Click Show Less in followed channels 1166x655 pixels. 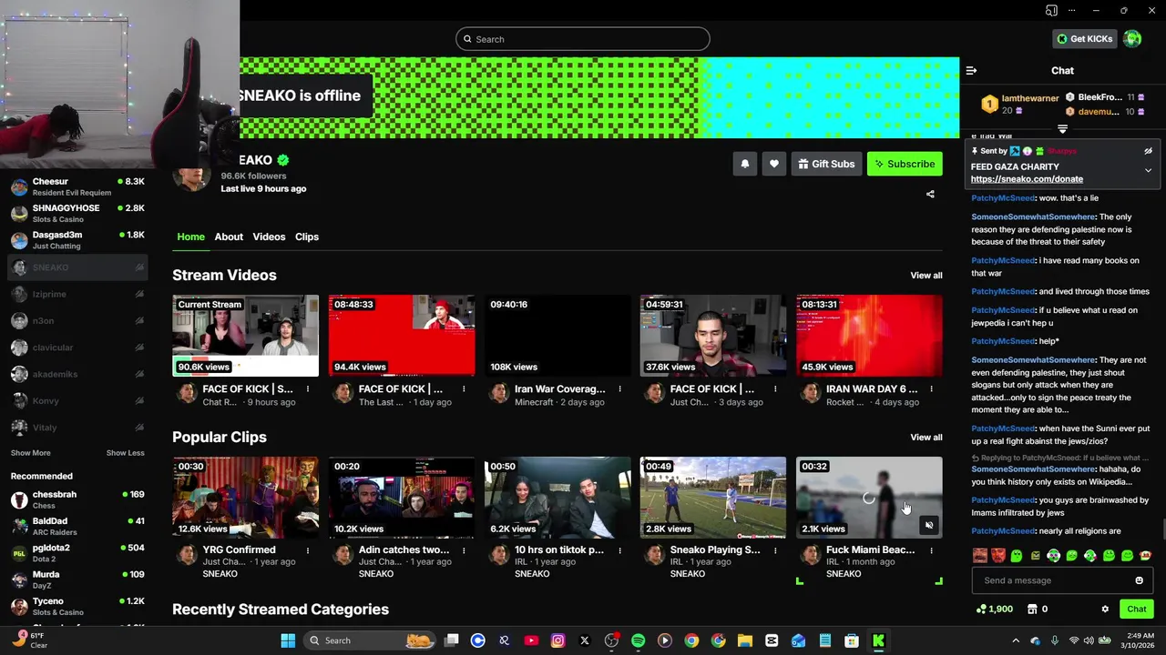pyautogui.click(x=125, y=453)
